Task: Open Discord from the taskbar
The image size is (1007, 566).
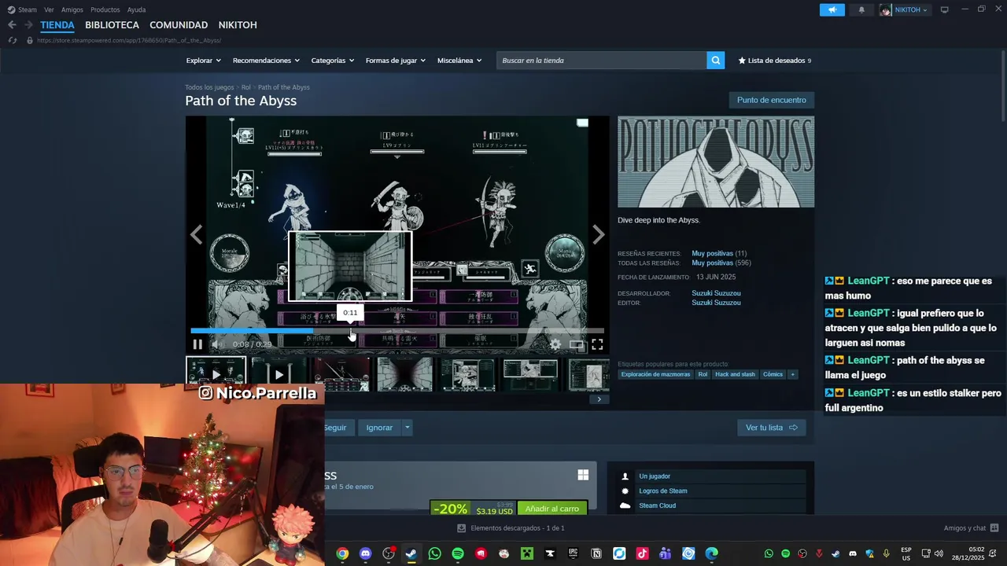Action: click(x=365, y=553)
